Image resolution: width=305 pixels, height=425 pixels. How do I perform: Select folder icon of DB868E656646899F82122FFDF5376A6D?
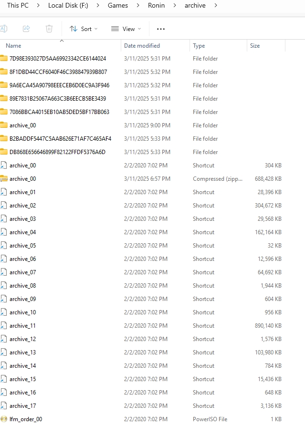(x=4, y=152)
